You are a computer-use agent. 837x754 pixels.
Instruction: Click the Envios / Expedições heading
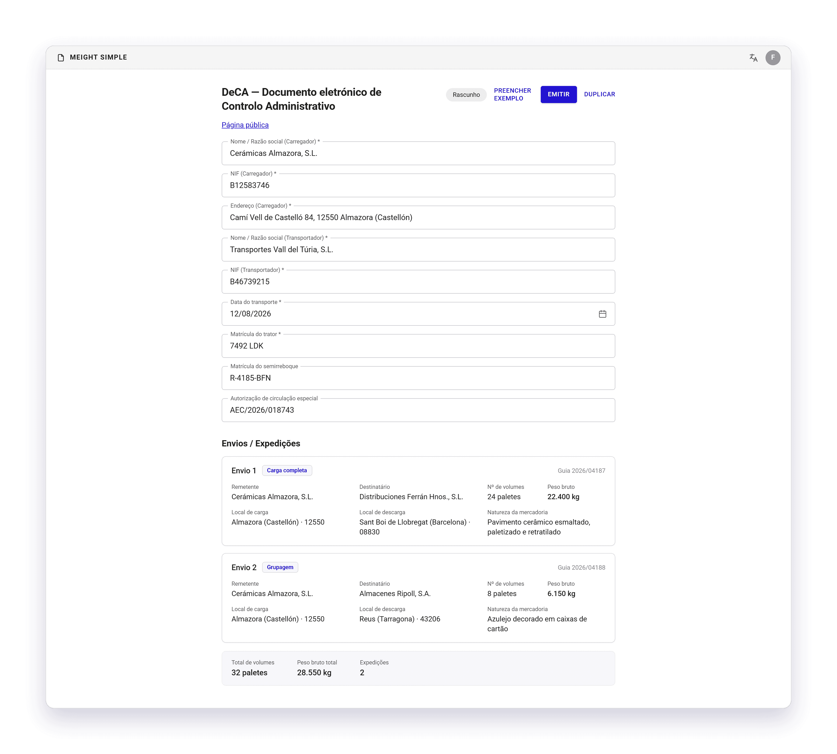pyautogui.click(x=261, y=444)
